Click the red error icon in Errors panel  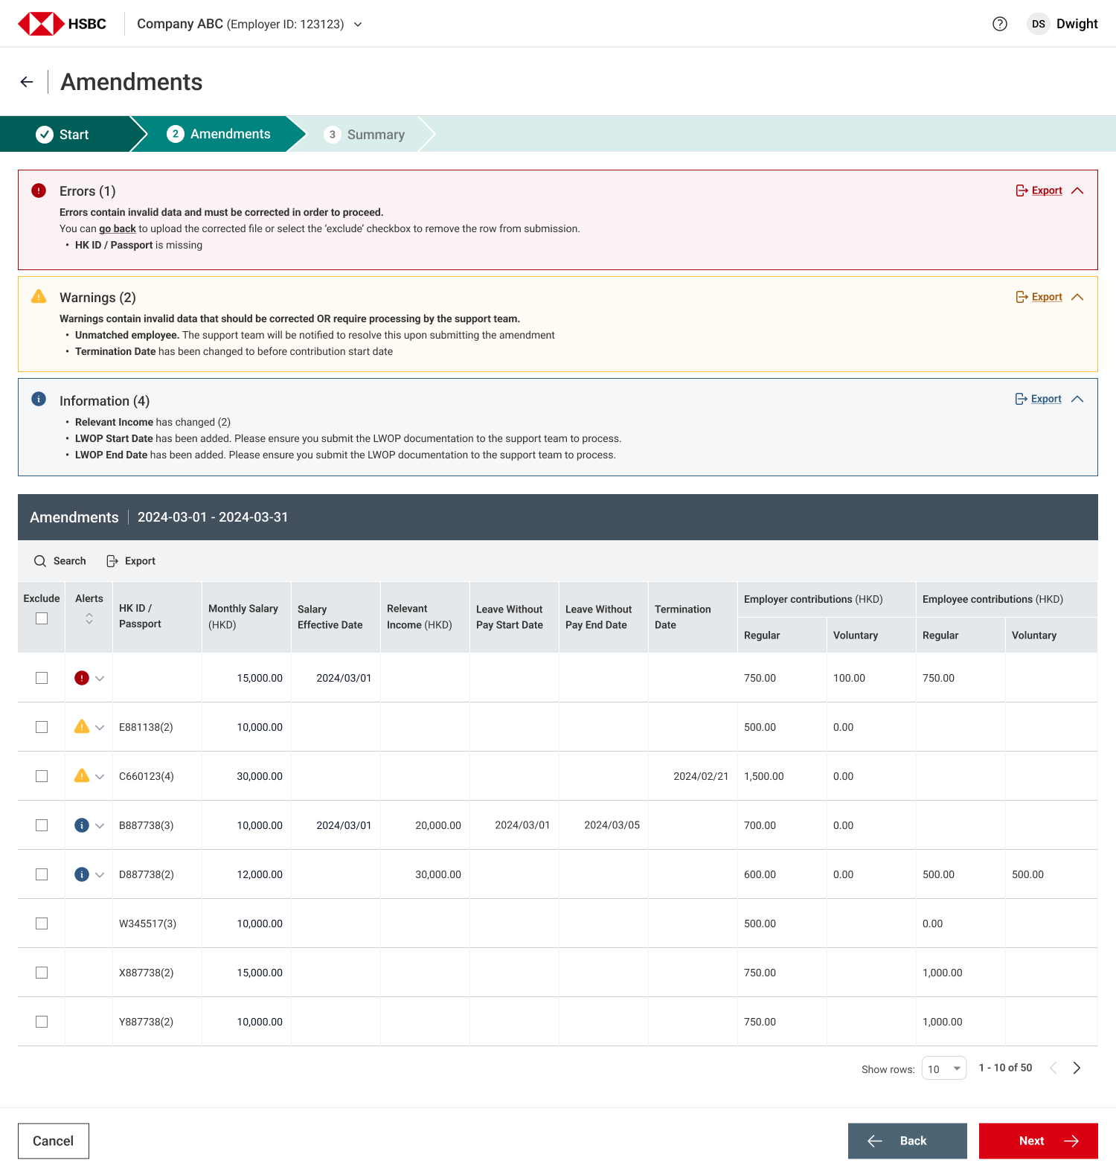[39, 191]
